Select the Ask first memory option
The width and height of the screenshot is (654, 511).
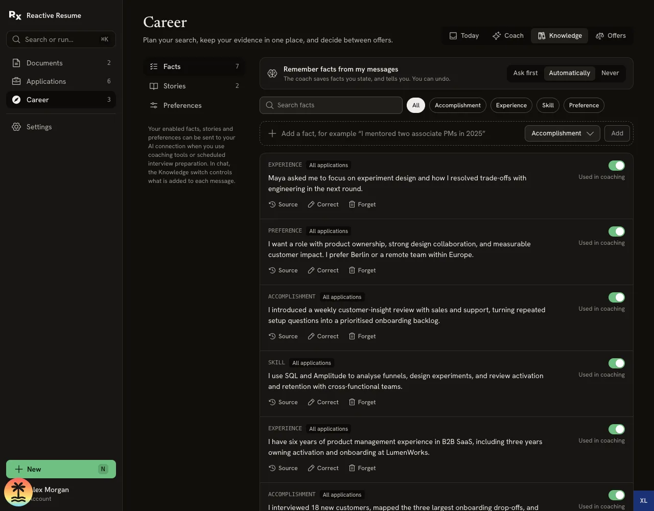525,73
